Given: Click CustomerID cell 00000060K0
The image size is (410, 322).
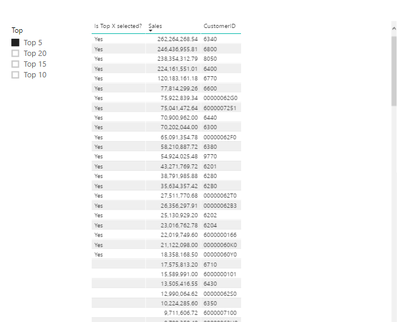Looking at the screenshot, I should tap(220, 245).
